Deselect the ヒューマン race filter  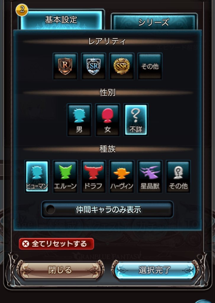coord(37,176)
